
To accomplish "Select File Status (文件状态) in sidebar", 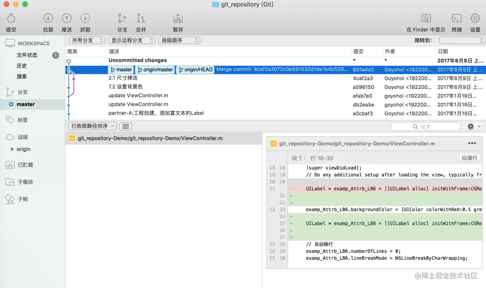I will tap(27, 55).
